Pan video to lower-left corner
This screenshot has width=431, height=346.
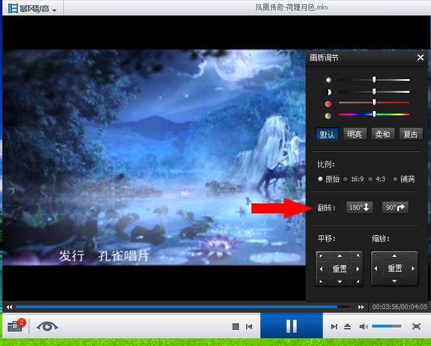point(321,281)
